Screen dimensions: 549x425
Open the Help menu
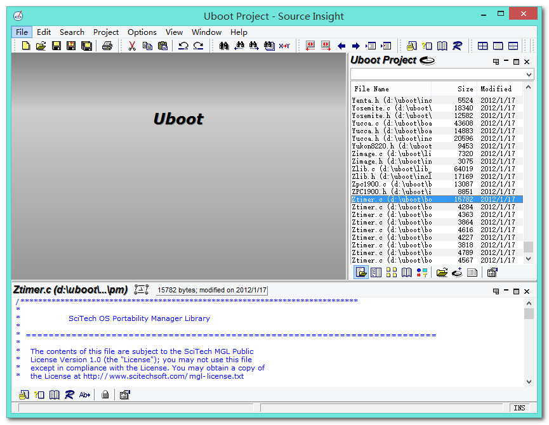point(239,32)
